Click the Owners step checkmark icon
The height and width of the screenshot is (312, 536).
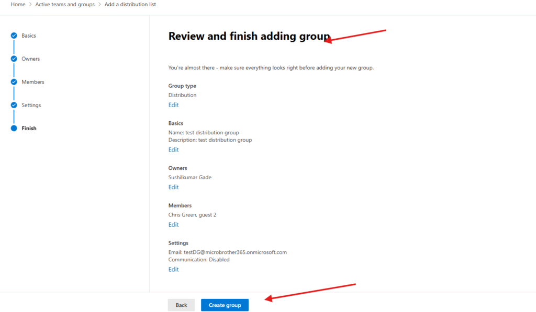click(14, 59)
